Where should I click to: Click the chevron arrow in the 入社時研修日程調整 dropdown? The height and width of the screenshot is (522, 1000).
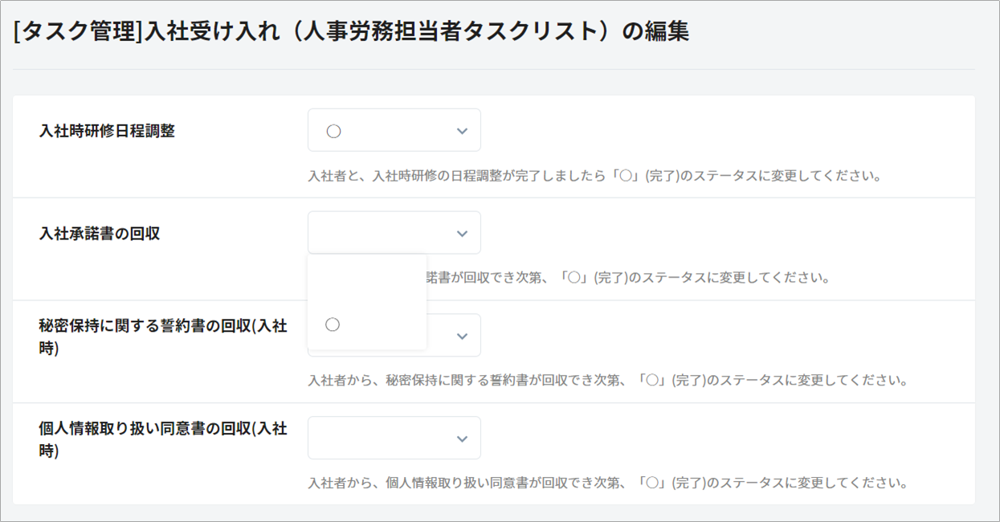pyautogui.click(x=462, y=131)
